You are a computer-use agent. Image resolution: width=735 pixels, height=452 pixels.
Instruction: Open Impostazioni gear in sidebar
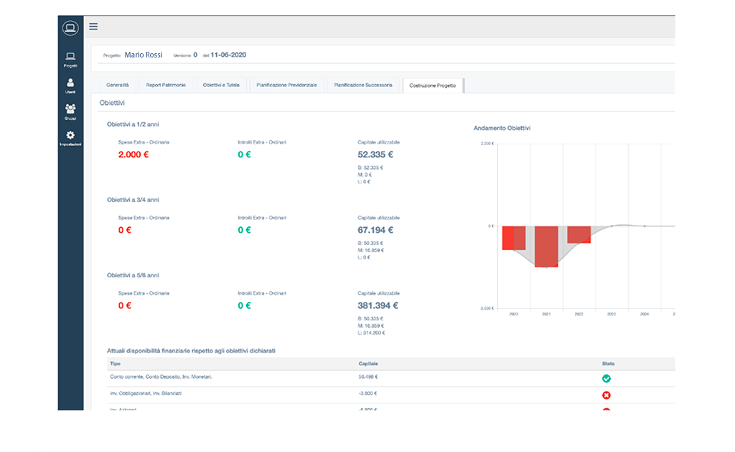[70, 138]
